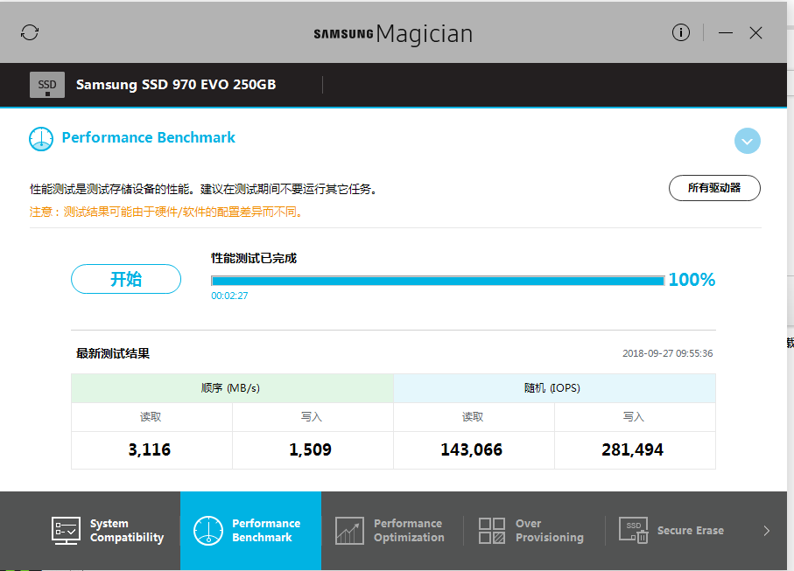Click the 性能测试已完成 status text

254,259
